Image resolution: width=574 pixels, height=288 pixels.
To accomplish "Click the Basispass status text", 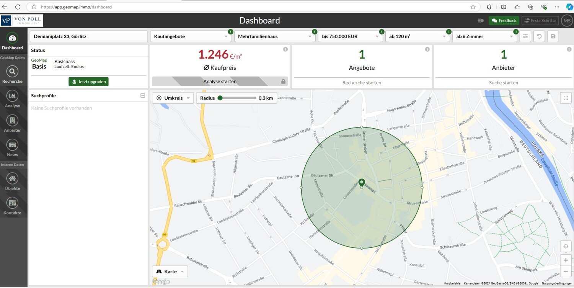I will click(65, 61).
